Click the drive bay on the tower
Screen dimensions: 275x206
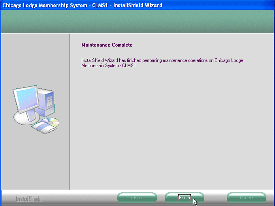[x=49, y=101]
